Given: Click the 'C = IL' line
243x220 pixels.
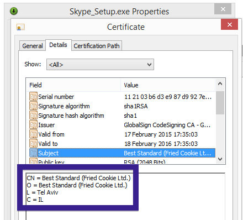Looking at the screenshot, I should 35,200.
